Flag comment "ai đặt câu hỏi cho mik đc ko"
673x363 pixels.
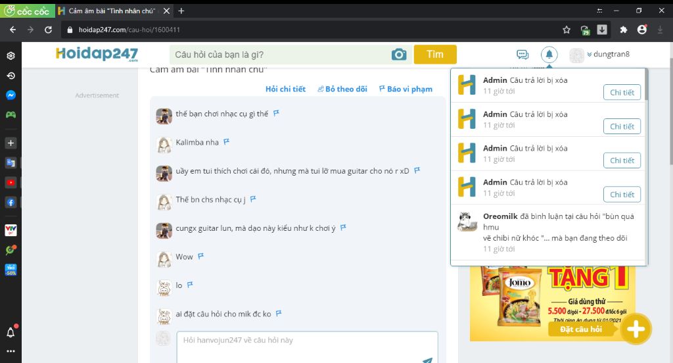pyautogui.click(x=279, y=314)
